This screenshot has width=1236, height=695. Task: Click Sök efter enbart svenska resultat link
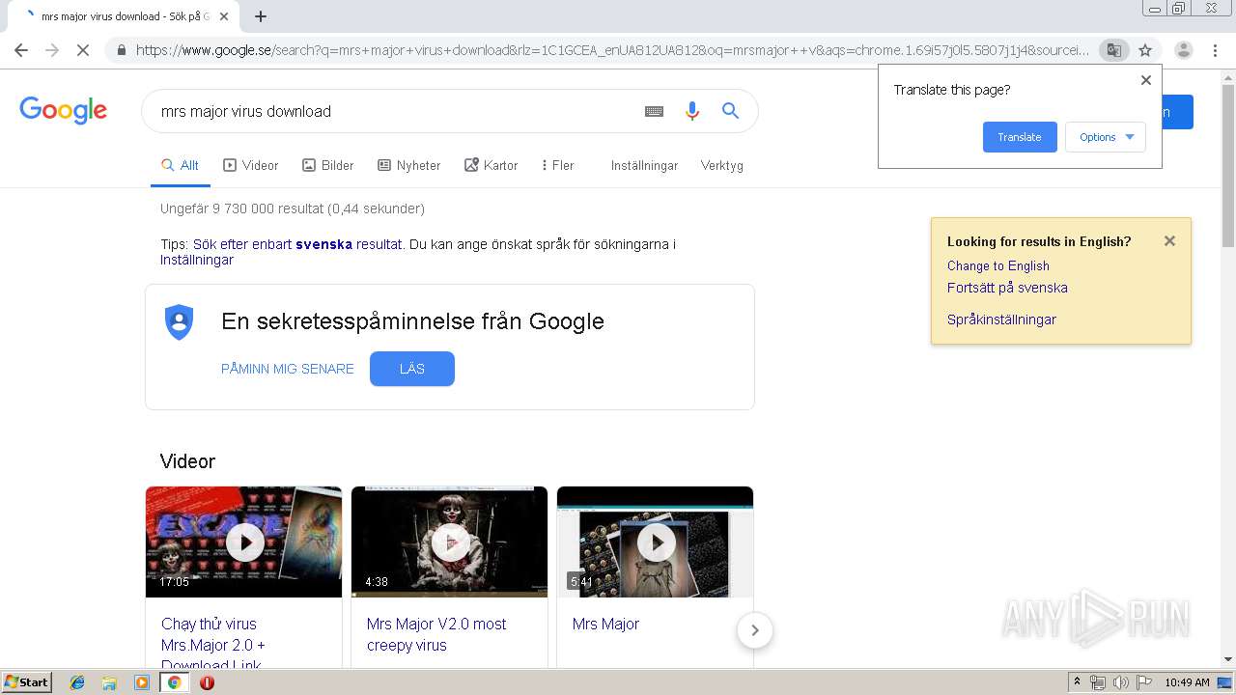297,244
